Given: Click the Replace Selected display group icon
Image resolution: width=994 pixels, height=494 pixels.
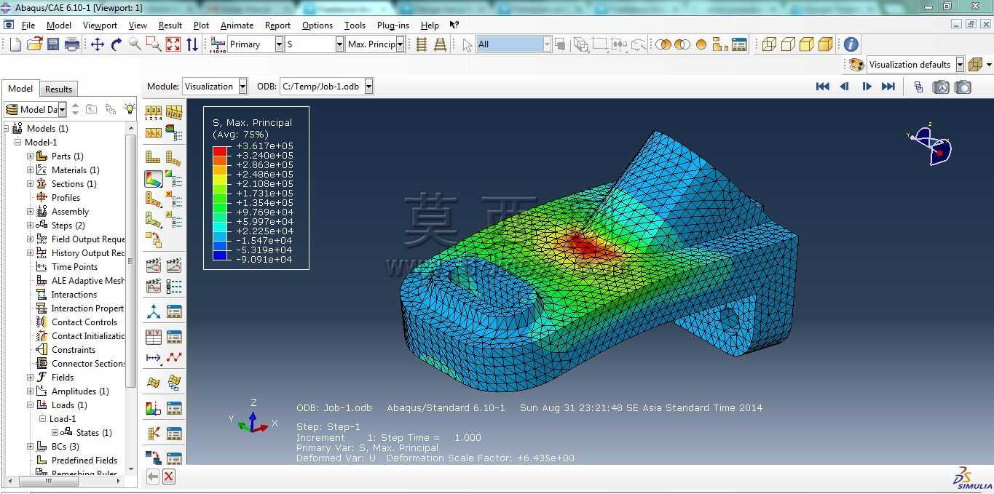Looking at the screenshot, I should (x=663, y=44).
